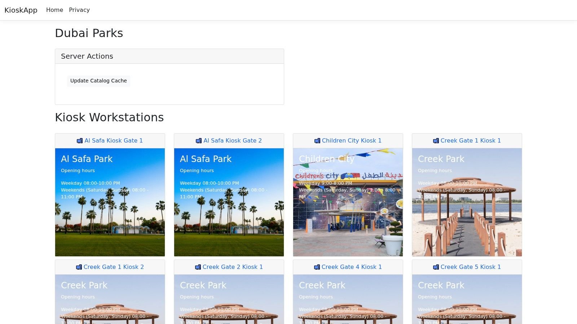Click the kiosk icon beside Al Safa Kiosk Gate 1

click(80, 141)
